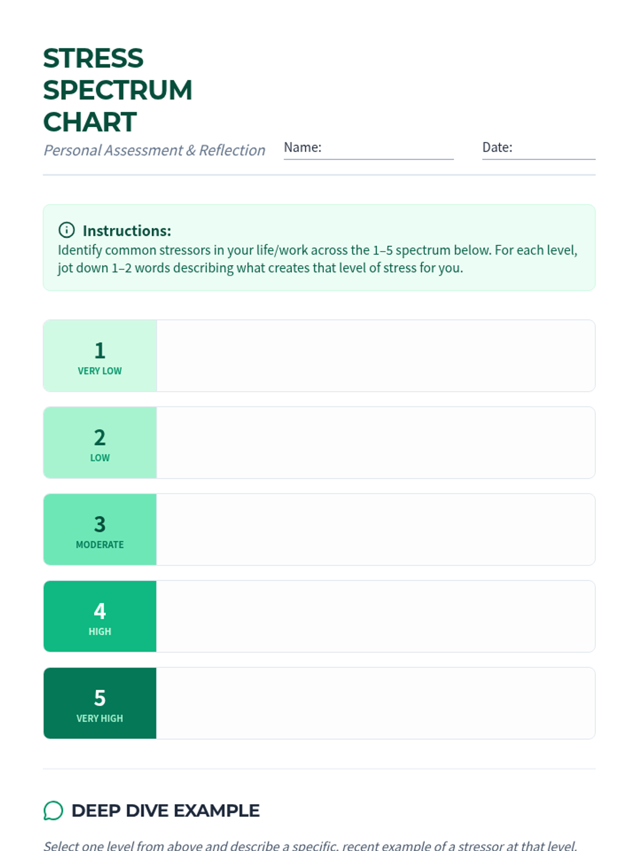
Task: Click the instructions paragraph about identifying stressors
Action: [x=317, y=259]
